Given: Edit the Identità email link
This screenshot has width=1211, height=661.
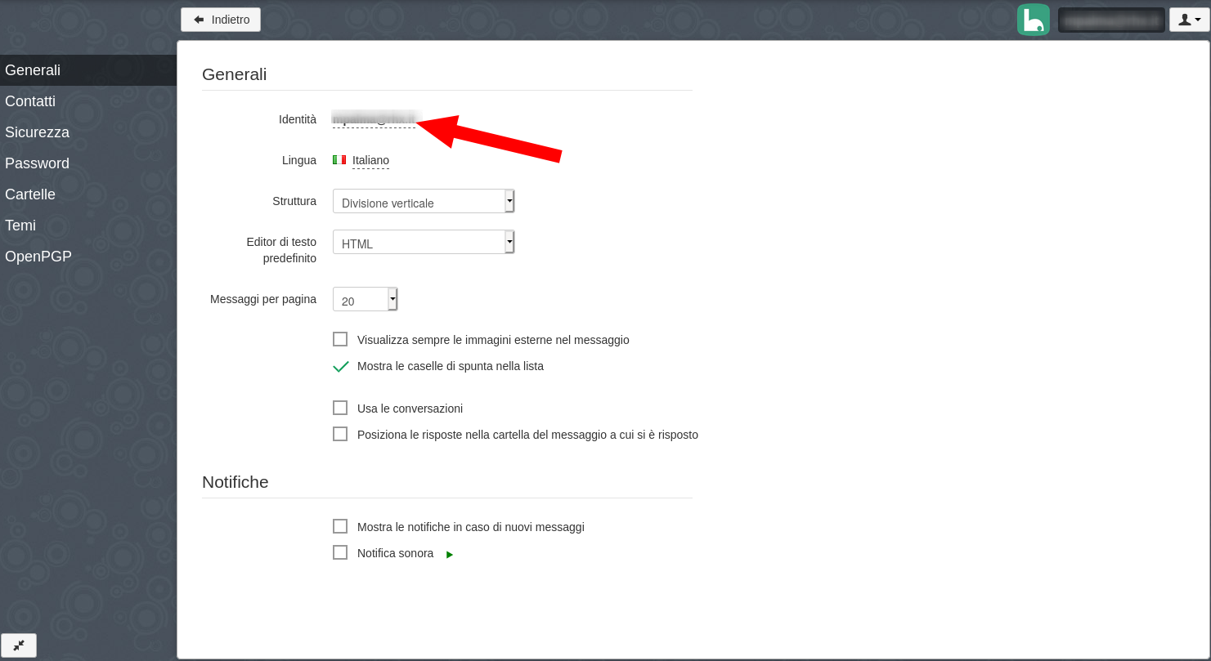Looking at the screenshot, I should pyautogui.click(x=374, y=119).
